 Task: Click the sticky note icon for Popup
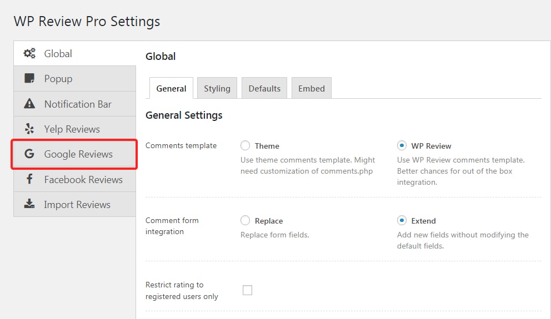point(29,78)
